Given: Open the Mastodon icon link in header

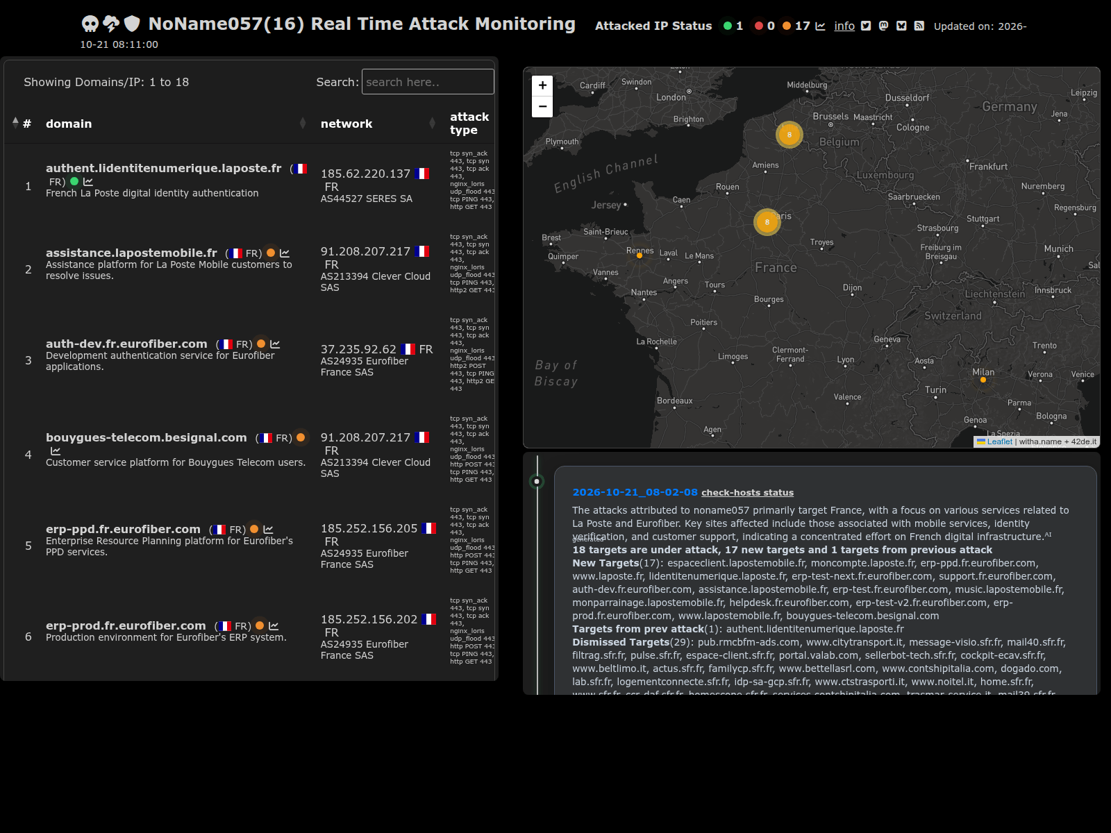Looking at the screenshot, I should pyautogui.click(x=883, y=26).
